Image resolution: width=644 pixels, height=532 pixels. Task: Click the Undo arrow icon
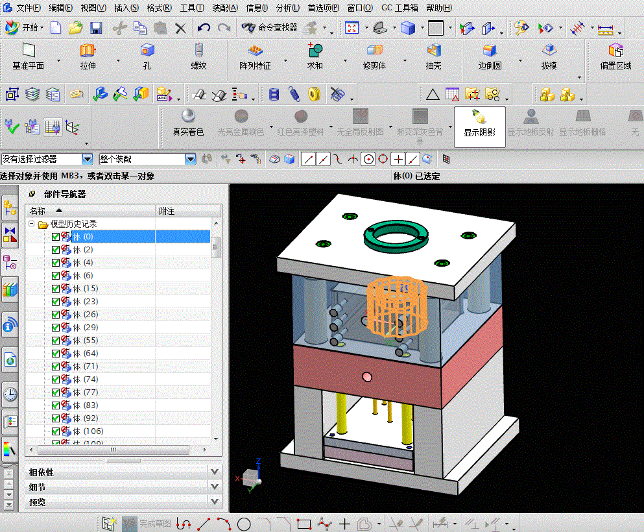pyautogui.click(x=204, y=28)
